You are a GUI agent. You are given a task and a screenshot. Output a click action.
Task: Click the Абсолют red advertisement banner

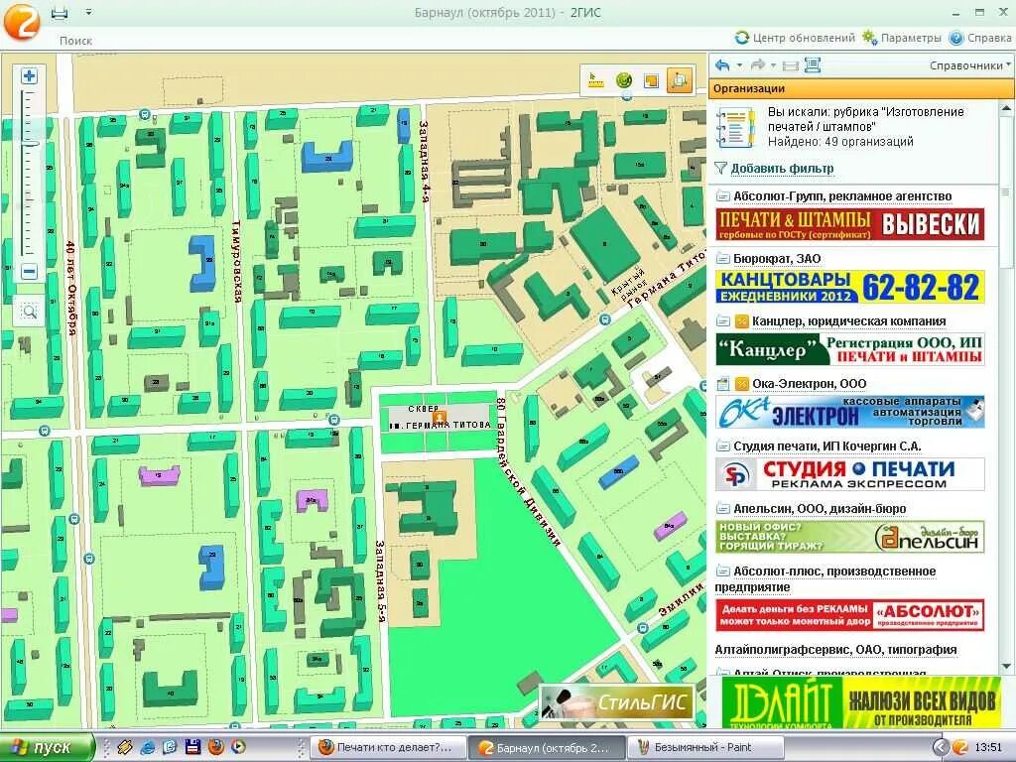[850, 615]
